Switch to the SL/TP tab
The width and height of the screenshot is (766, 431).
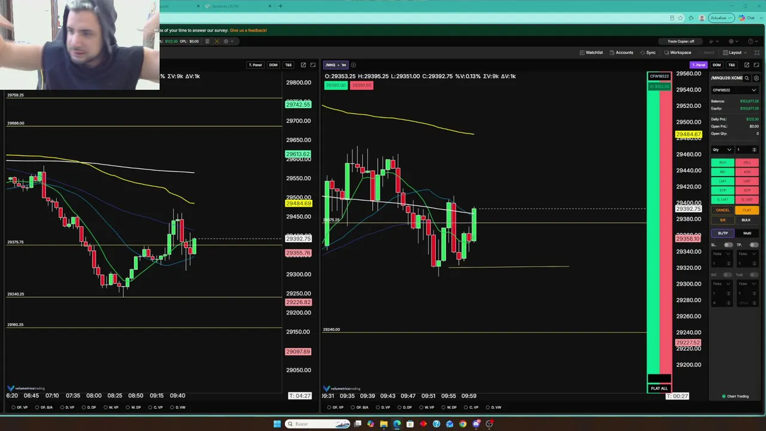pyautogui.click(x=723, y=233)
